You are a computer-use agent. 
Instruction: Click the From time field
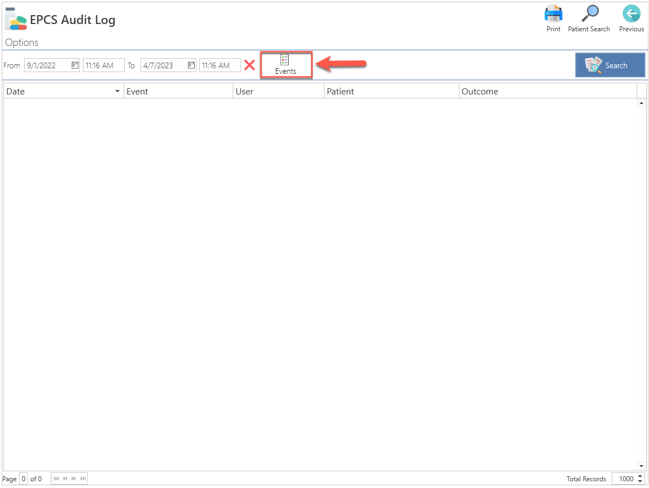pos(104,65)
